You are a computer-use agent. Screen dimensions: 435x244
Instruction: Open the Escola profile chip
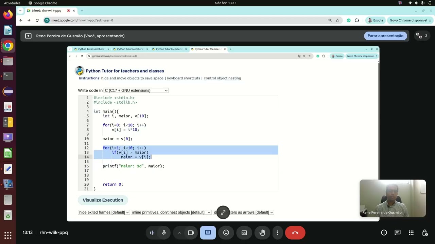pos(376,20)
